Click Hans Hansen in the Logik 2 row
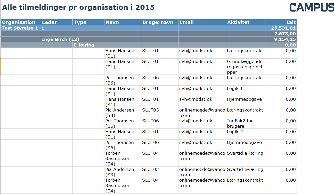334x194 pixels. pyautogui.click(x=123, y=134)
